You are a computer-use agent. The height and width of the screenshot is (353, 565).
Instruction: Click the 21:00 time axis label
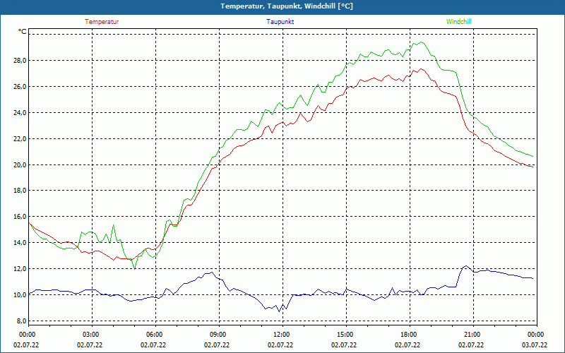[x=471, y=335]
